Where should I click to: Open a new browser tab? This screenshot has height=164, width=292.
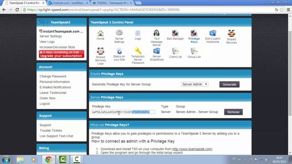(138, 3)
